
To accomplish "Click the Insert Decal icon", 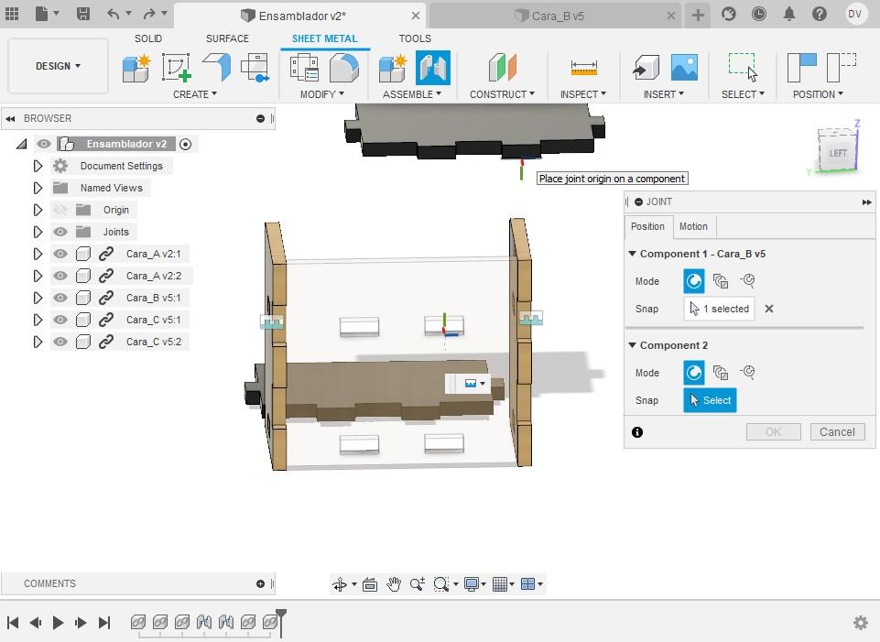I will (x=685, y=68).
